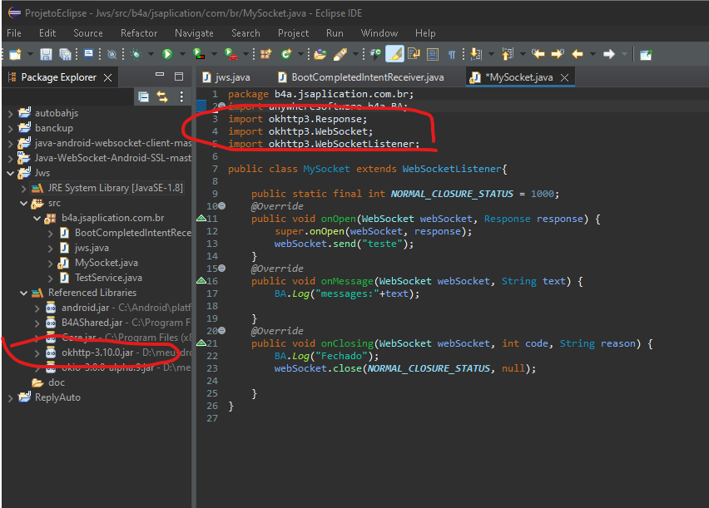Start debugging with the bug icon
This screenshot has width=709, height=508.
(x=136, y=55)
